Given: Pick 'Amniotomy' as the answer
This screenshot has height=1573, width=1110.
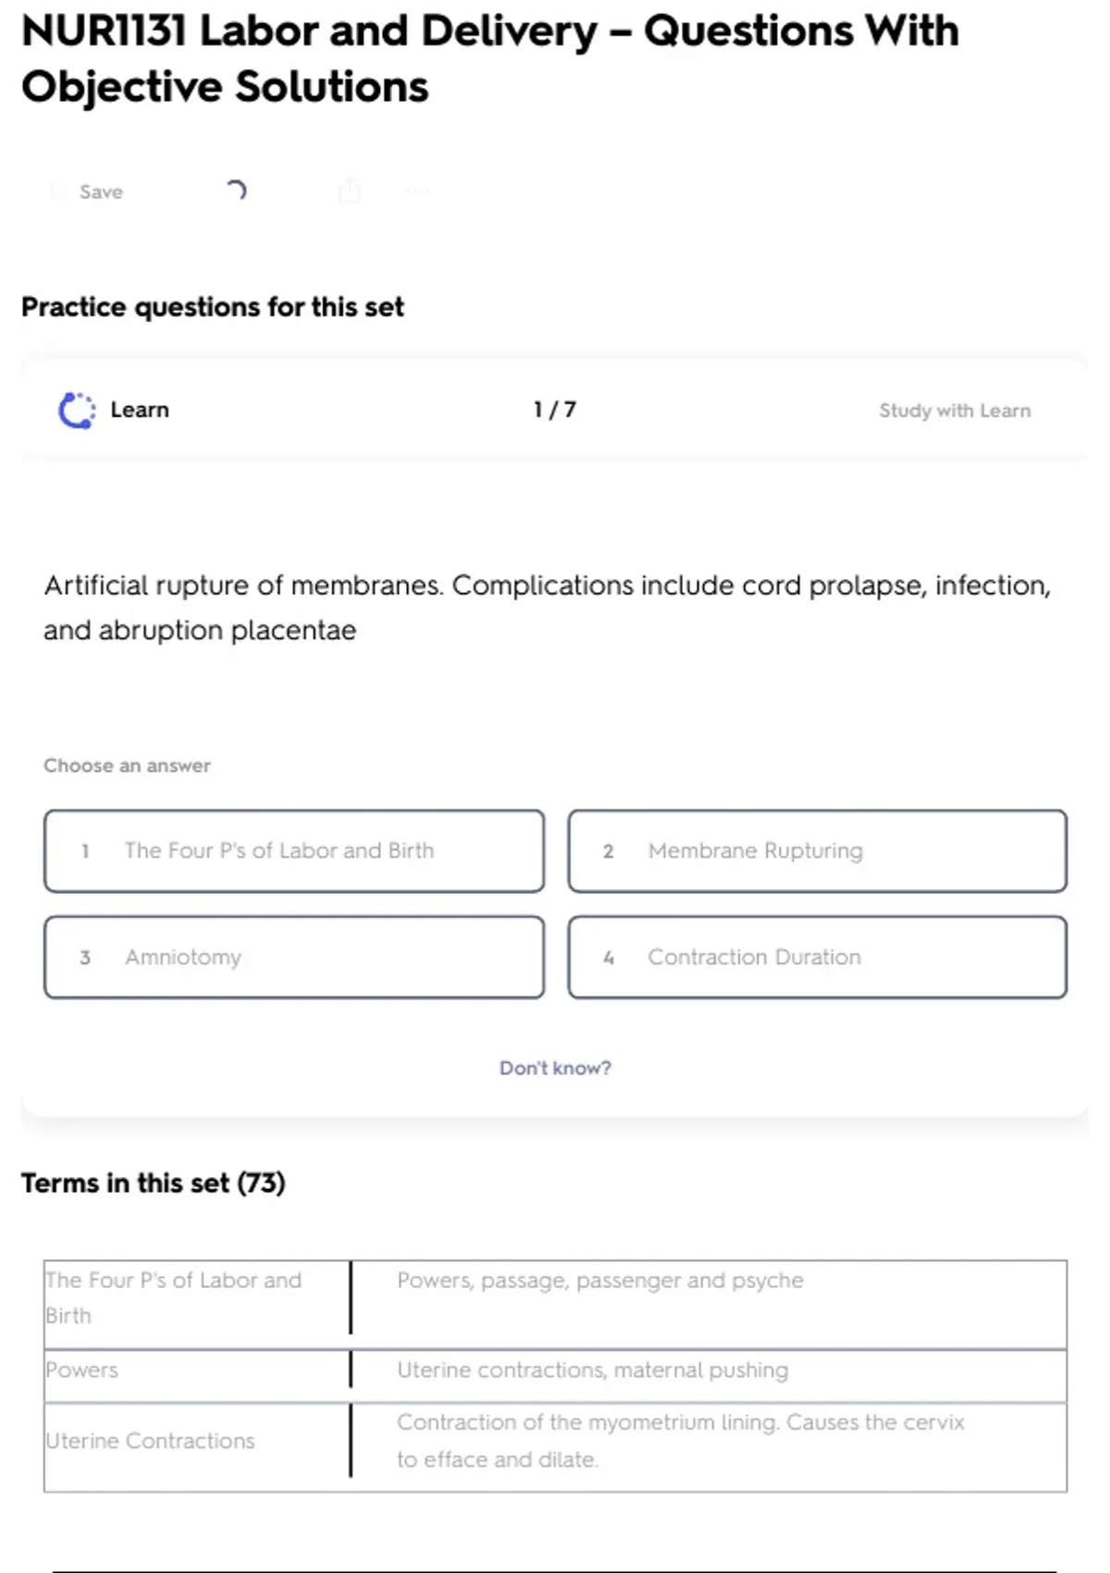Looking at the screenshot, I should pyautogui.click(x=294, y=957).
